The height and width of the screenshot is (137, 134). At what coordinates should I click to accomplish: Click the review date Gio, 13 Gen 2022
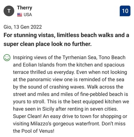pos(23,27)
